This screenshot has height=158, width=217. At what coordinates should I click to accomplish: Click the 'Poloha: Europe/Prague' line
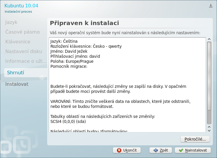click(72, 61)
